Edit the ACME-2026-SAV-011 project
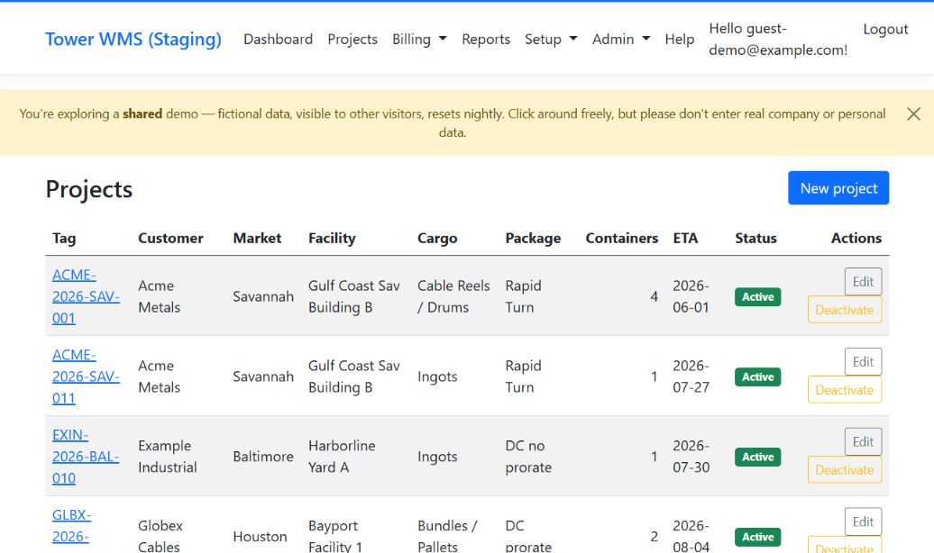The image size is (934, 553). (x=863, y=362)
